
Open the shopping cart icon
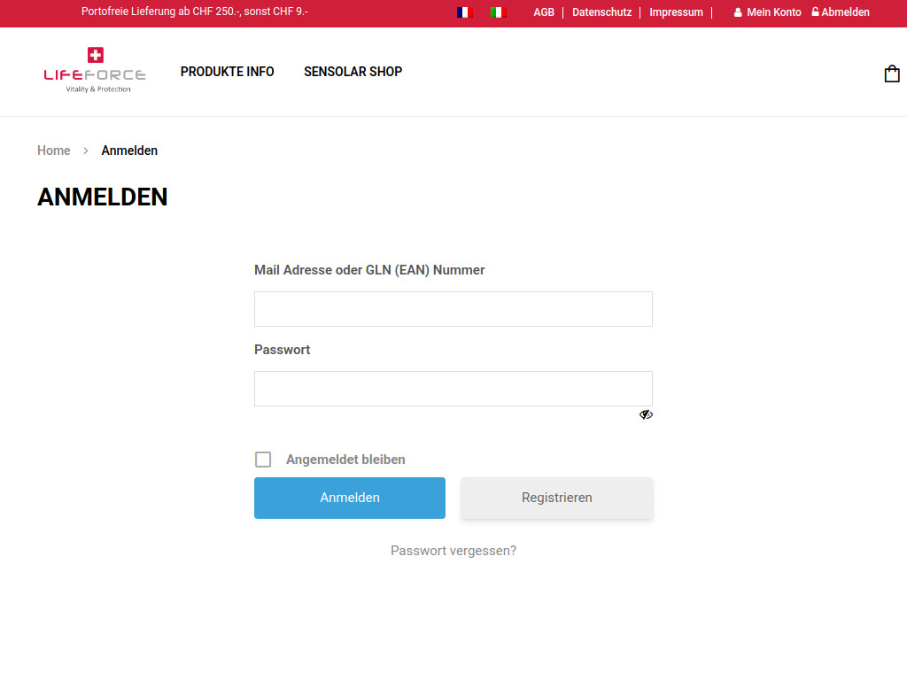click(892, 73)
